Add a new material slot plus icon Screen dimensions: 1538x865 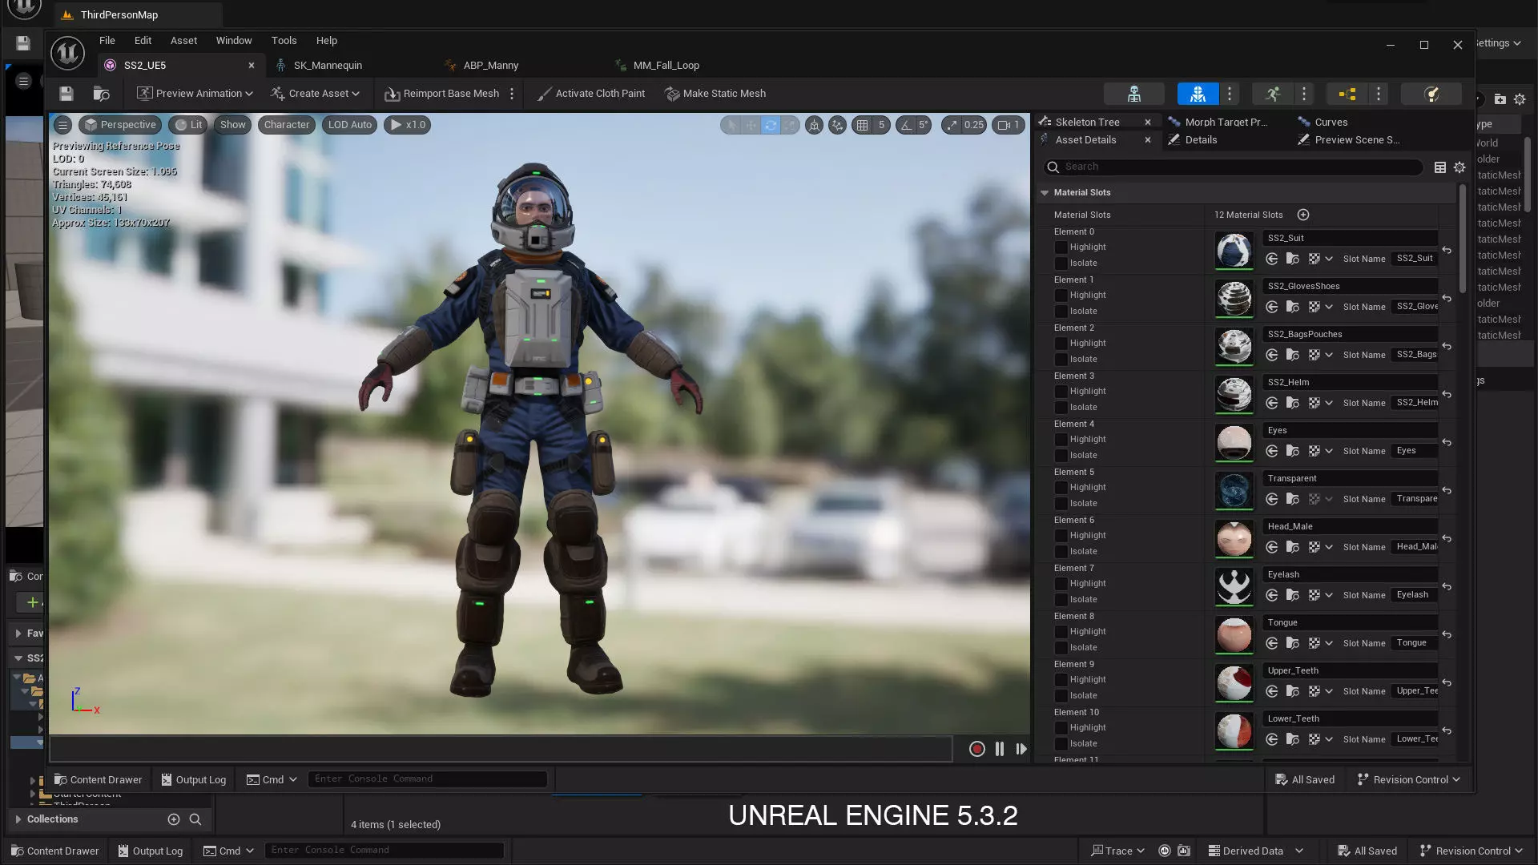click(x=1303, y=215)
